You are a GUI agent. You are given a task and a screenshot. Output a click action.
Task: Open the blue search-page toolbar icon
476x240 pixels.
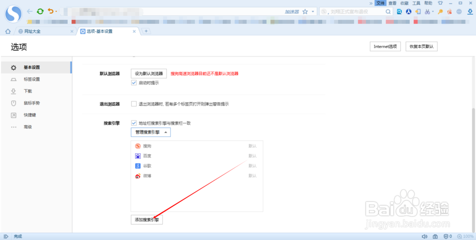[x=399, y=12]
